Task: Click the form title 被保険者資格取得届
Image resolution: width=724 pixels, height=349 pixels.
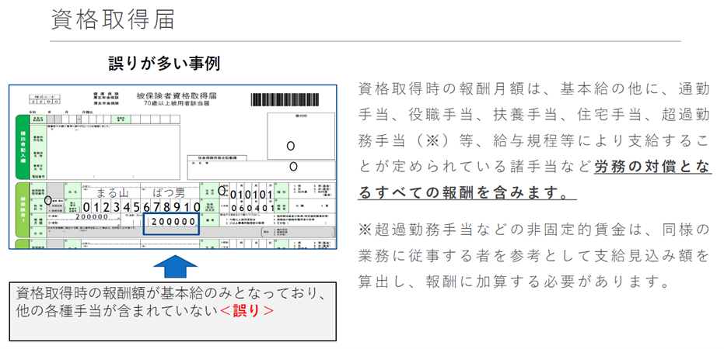Action: 177,96
